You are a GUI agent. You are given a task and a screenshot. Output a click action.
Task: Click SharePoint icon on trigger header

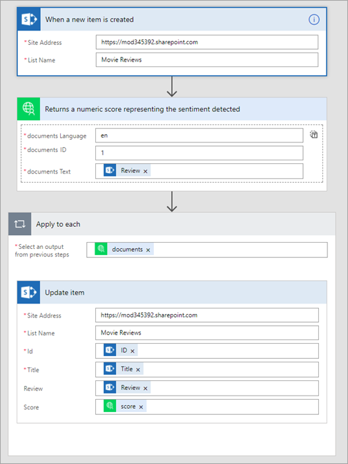(x=29, y=19)
